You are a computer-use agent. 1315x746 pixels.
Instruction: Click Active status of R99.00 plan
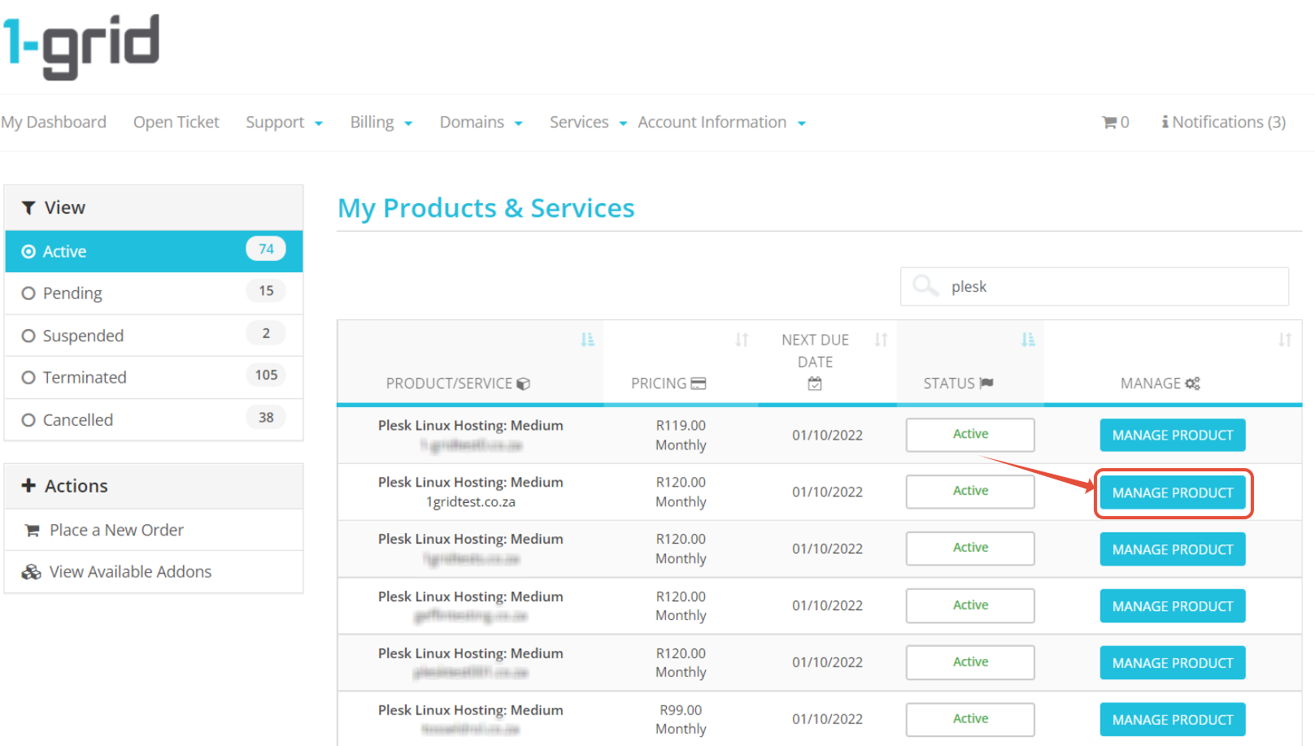pyautogui.click(x=970, y=719)
